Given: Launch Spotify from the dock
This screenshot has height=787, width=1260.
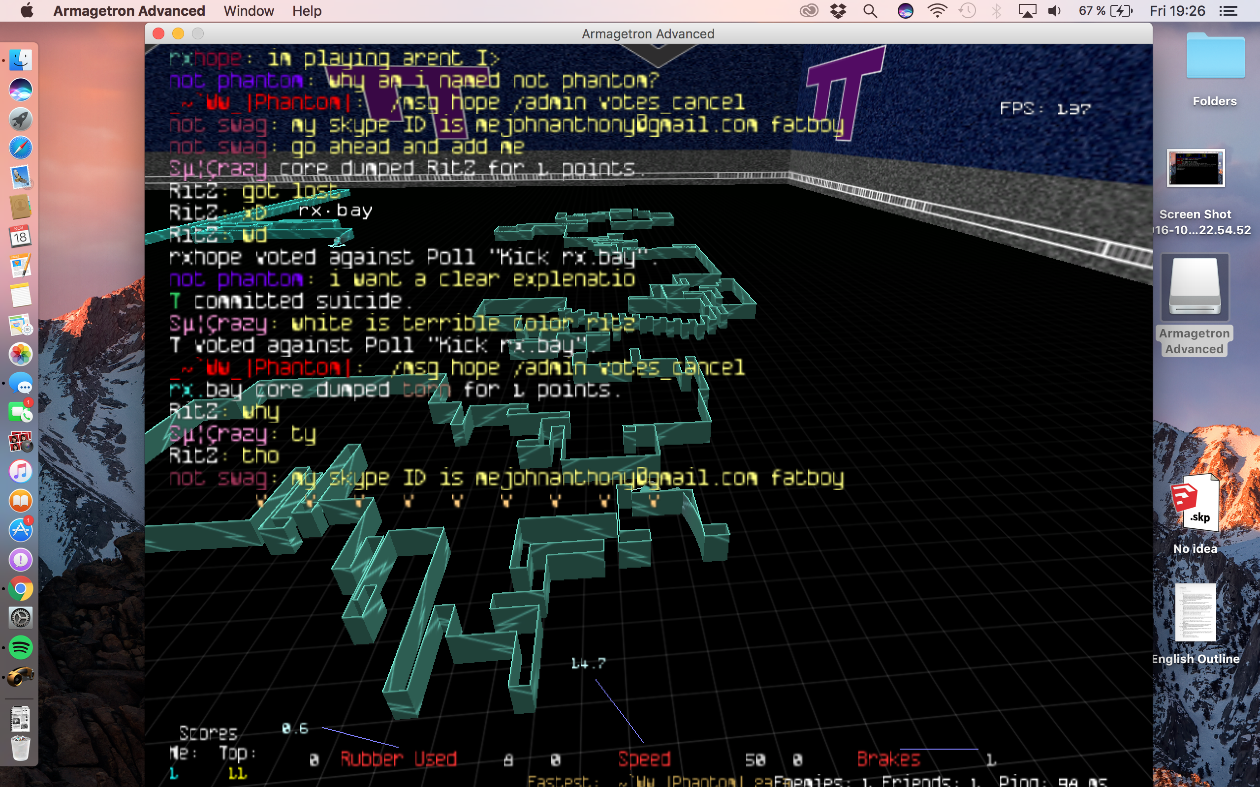Looking at the screenshot, I should click(x=21, y=647).
